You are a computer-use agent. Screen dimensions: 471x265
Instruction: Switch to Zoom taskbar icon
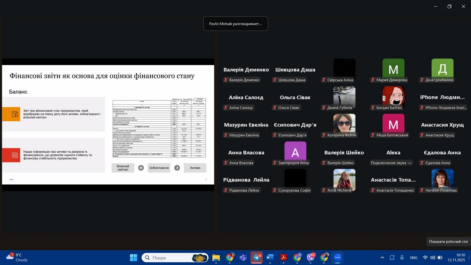click(337, 258)
